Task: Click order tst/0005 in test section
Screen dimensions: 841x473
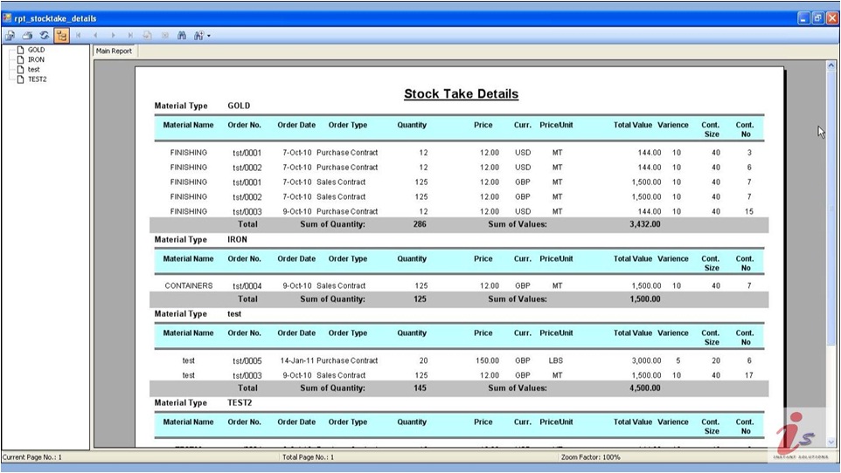Action: pyautogui.click(x=247, y=361)
